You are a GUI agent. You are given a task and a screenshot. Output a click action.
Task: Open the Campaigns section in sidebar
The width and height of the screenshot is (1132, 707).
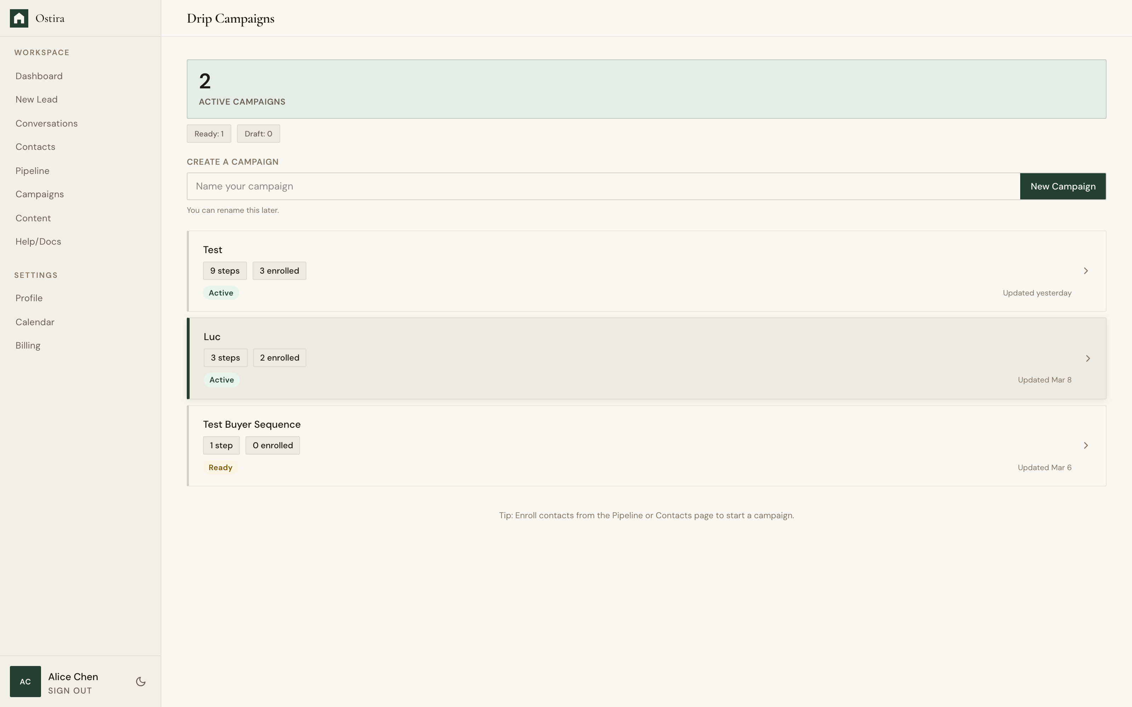click(x=40, y=194)
